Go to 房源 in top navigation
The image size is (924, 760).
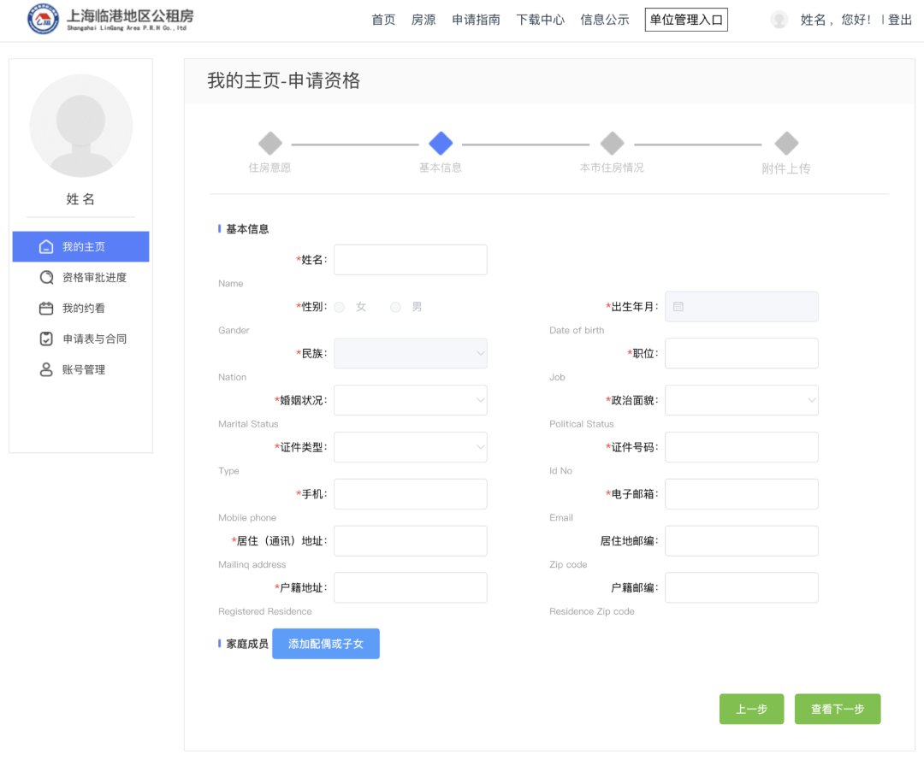(423, 20)
